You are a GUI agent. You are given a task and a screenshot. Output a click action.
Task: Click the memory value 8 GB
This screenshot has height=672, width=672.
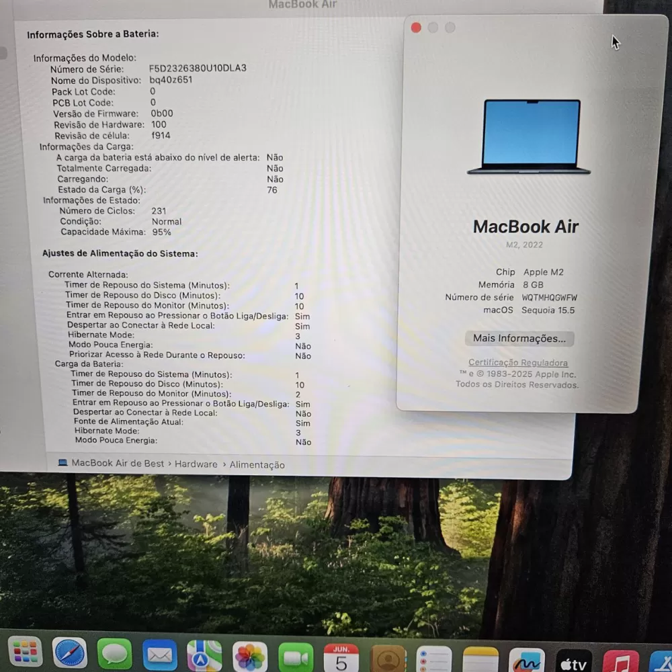533,284
